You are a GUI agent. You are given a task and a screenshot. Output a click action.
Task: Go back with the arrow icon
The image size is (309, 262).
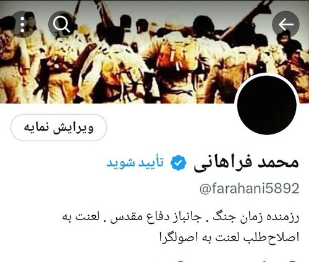pos(286,24)
